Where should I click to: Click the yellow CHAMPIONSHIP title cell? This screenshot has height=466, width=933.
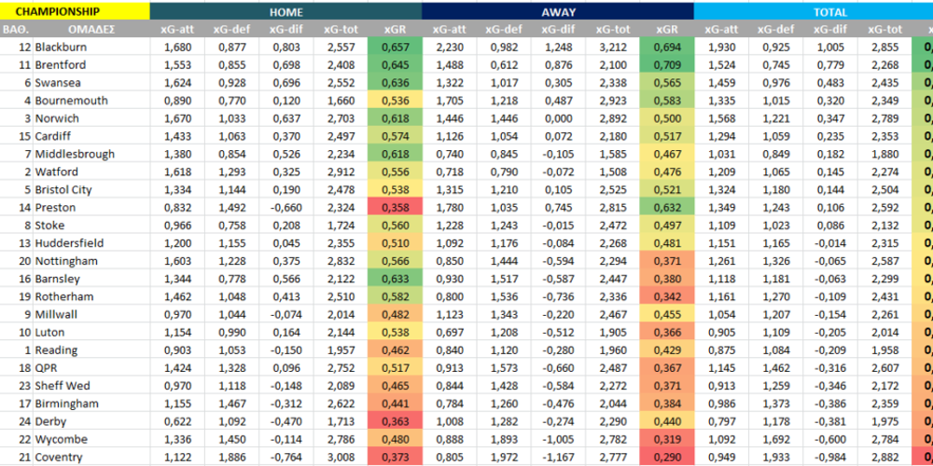[75, 12]
